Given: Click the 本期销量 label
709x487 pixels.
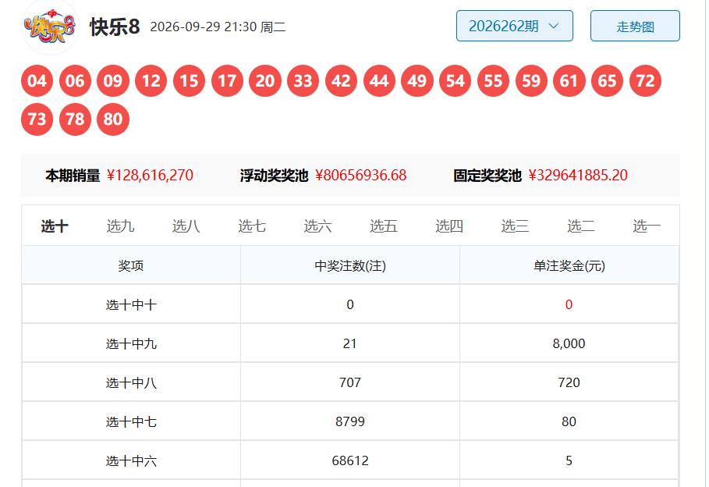Looking at the screenshot, I should 73,175.
